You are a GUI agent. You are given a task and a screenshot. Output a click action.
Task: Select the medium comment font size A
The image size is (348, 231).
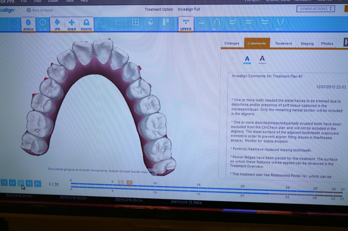point(247,59)
